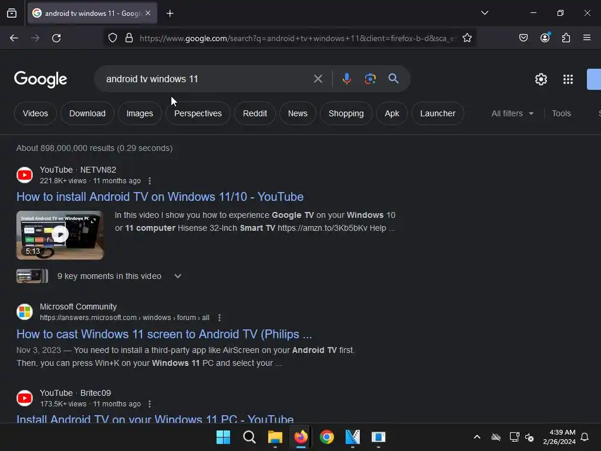Reload the current page
The image size is (601, 451).
coord(56,38)
